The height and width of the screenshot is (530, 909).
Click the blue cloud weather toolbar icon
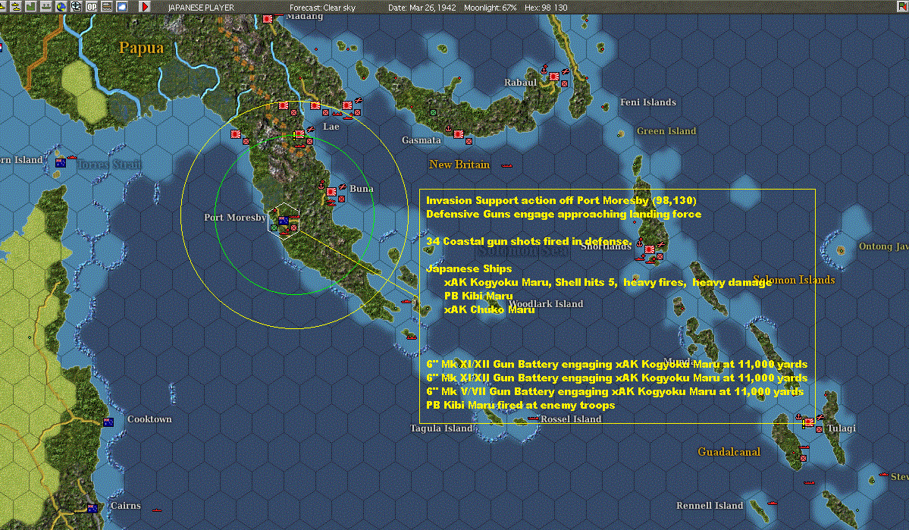122,7
